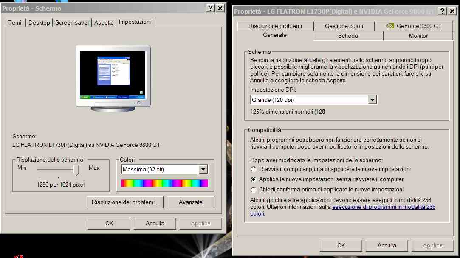Click the help question mark in Schermo window
Image resolution: width=460 pixels, height=258 pixels.
tap(210, 8)
